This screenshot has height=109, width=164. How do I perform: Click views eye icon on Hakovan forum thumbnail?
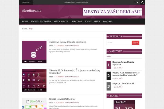coord(39,62)
